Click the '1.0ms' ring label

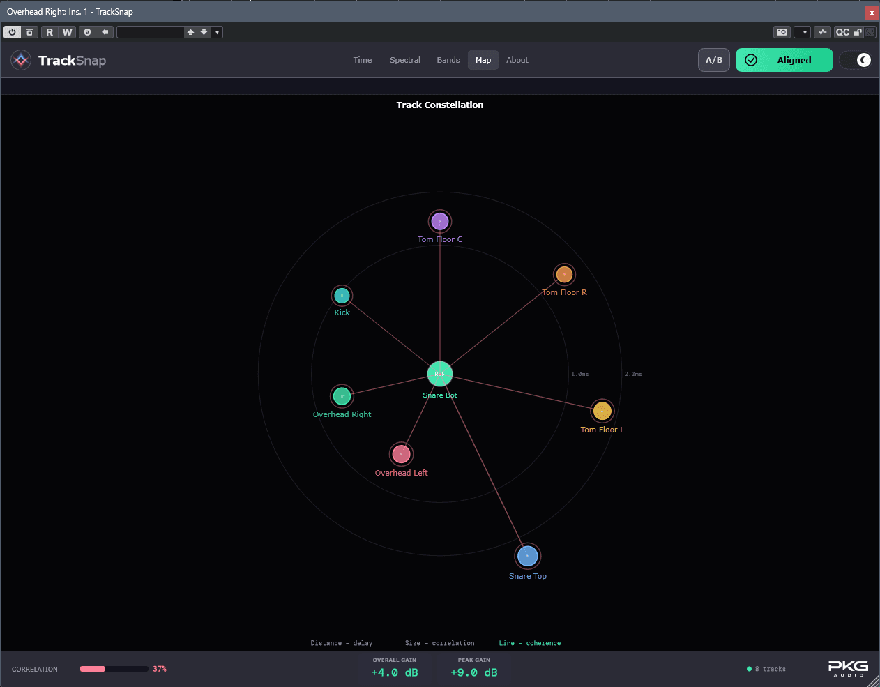point(580,375)
